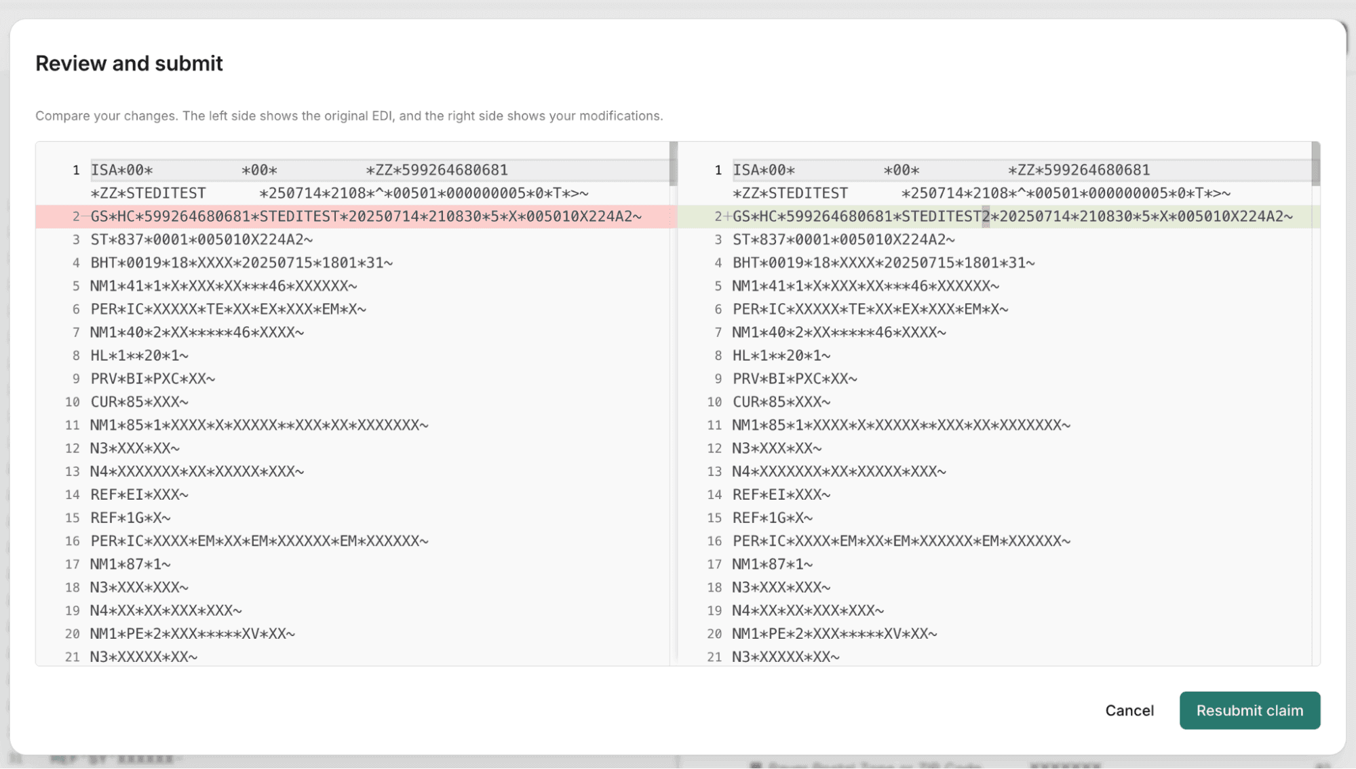Click the Resubmit claim button
Screen dimensions: 1356x769
click(x=1250, y=710)
